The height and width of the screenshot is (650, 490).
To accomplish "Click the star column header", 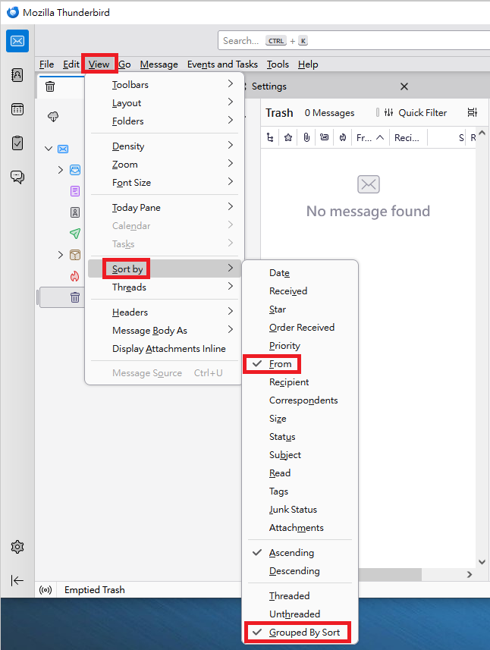I will coord(288,137).
